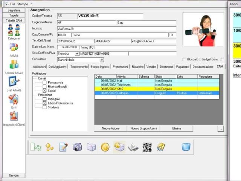Click the printer toolbar icon

tap(91, 147)
